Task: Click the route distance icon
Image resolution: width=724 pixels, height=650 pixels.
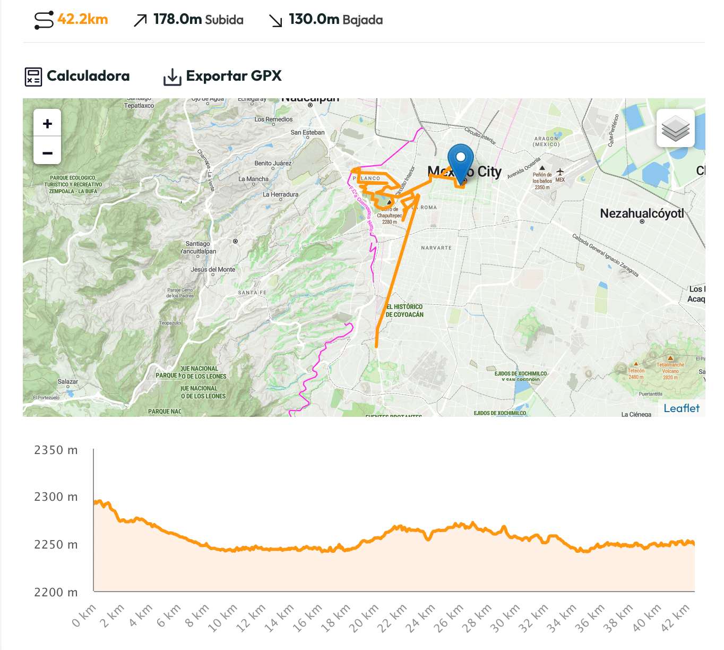Action: (44, 20)
